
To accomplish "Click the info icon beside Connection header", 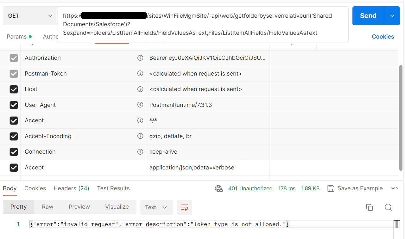I will coord(140,152).
